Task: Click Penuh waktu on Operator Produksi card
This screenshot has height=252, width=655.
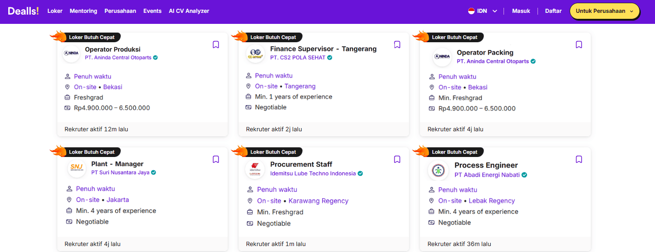Action: point(92,77)
